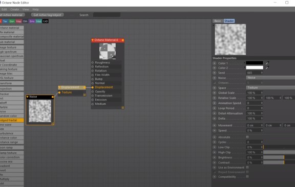This screenshot has width=295, height=187.
Task: Toggle the Use as Environment checkbox
Action: pos(247,167)
